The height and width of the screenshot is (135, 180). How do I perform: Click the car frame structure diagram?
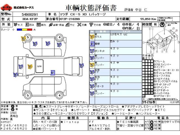[159, 42]
